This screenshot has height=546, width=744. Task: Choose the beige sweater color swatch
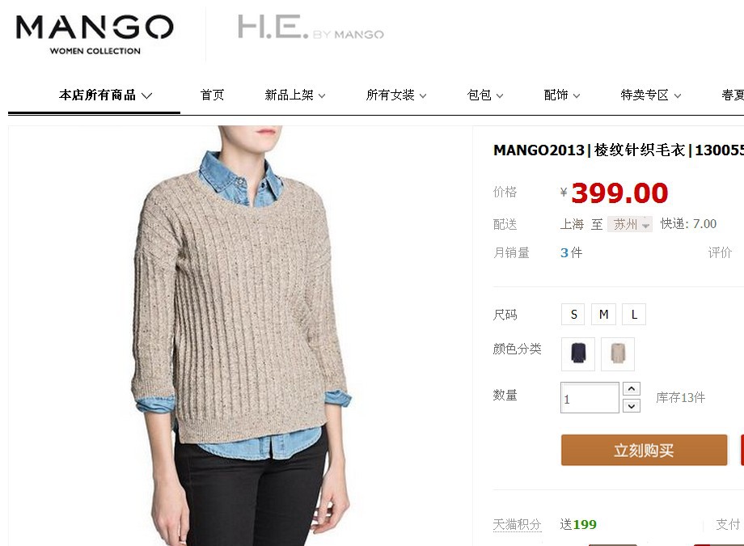coord(618,354)
